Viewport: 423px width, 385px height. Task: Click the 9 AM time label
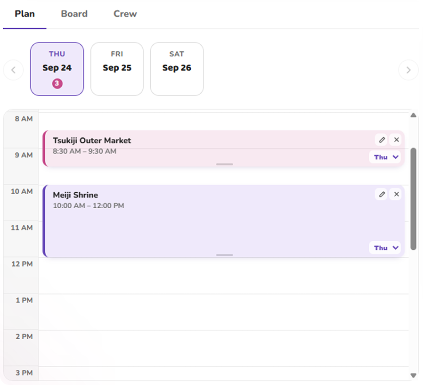pos(24,155)
